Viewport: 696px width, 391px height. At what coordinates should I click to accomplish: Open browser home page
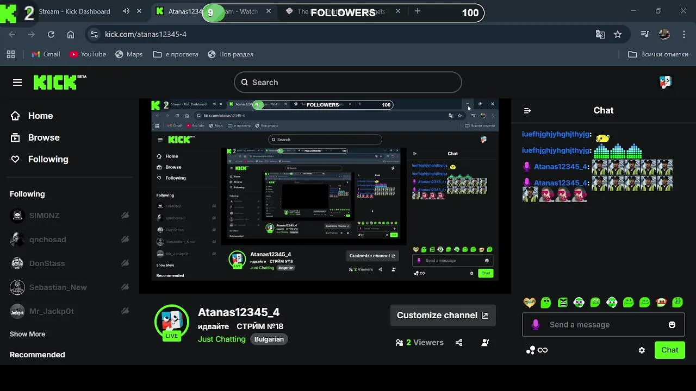[x=71, y=34]
